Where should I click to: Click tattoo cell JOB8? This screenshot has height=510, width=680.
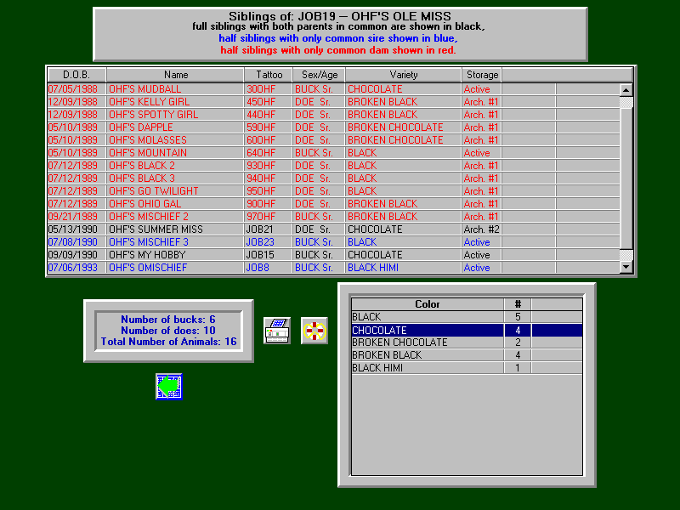click(269, 268)
